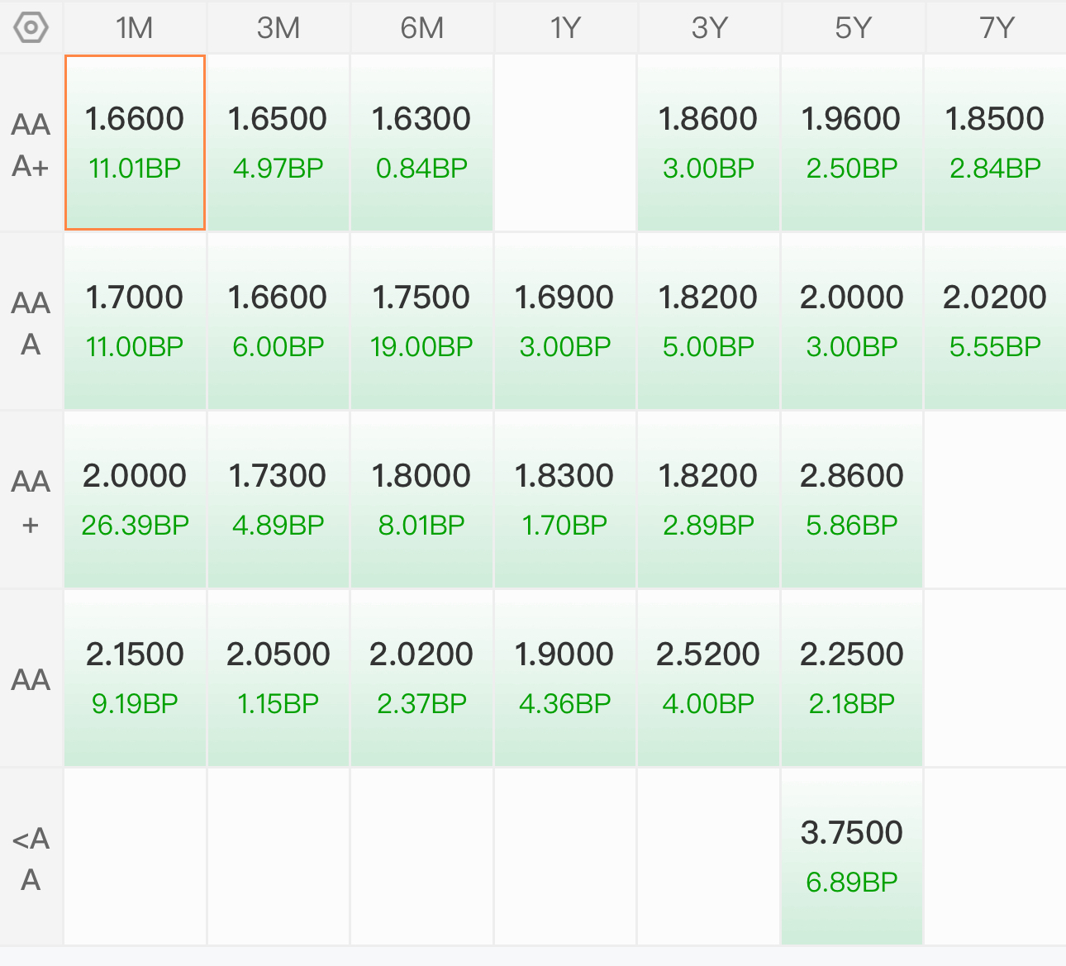Click the 2.1500 AA 1M cell

tap(135, 678)
